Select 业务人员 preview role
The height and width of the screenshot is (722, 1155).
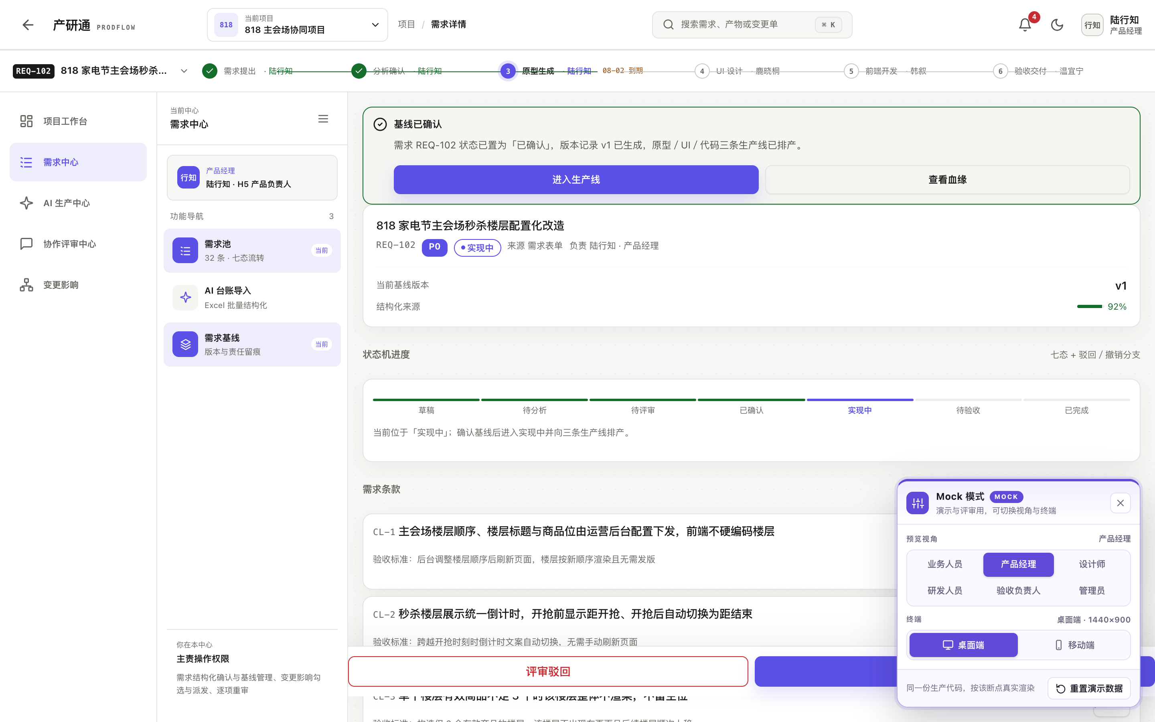[x=944, y=564]
